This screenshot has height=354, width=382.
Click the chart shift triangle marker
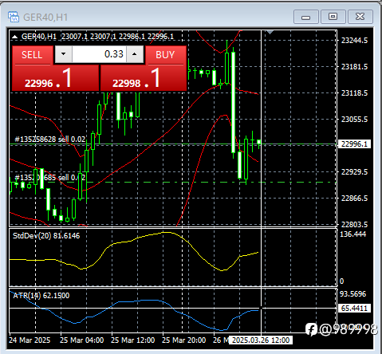coord(270,32)
